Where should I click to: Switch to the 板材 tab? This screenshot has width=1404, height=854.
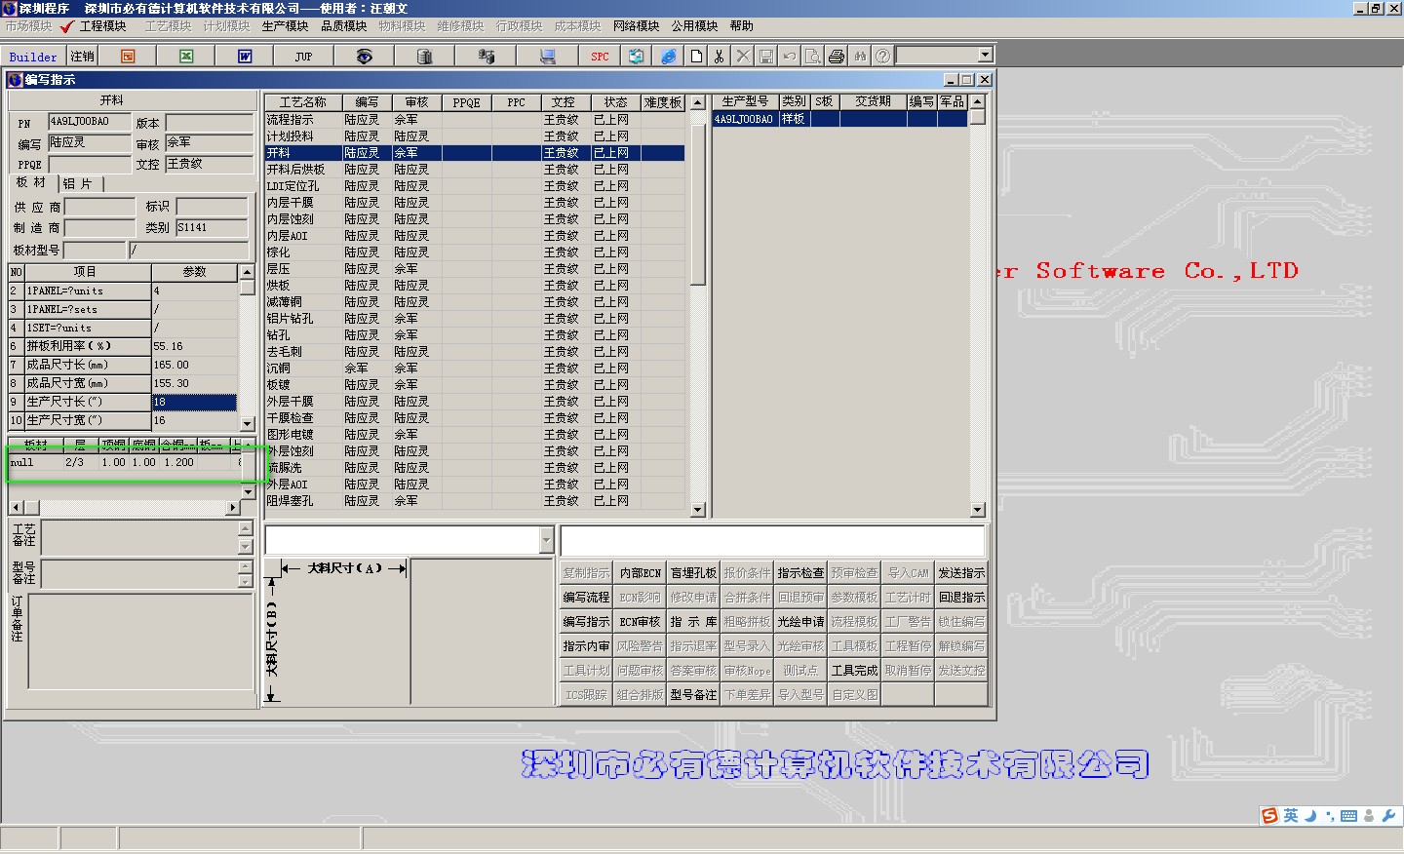pos(31,182)
